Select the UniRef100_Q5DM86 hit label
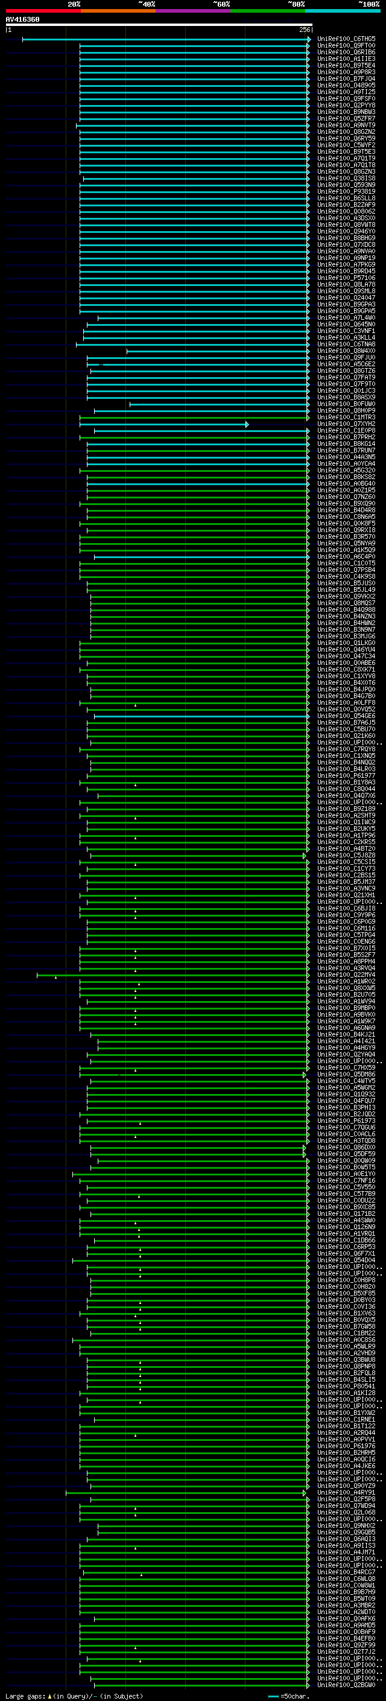386x1701 pixels. pos(346,1074)
